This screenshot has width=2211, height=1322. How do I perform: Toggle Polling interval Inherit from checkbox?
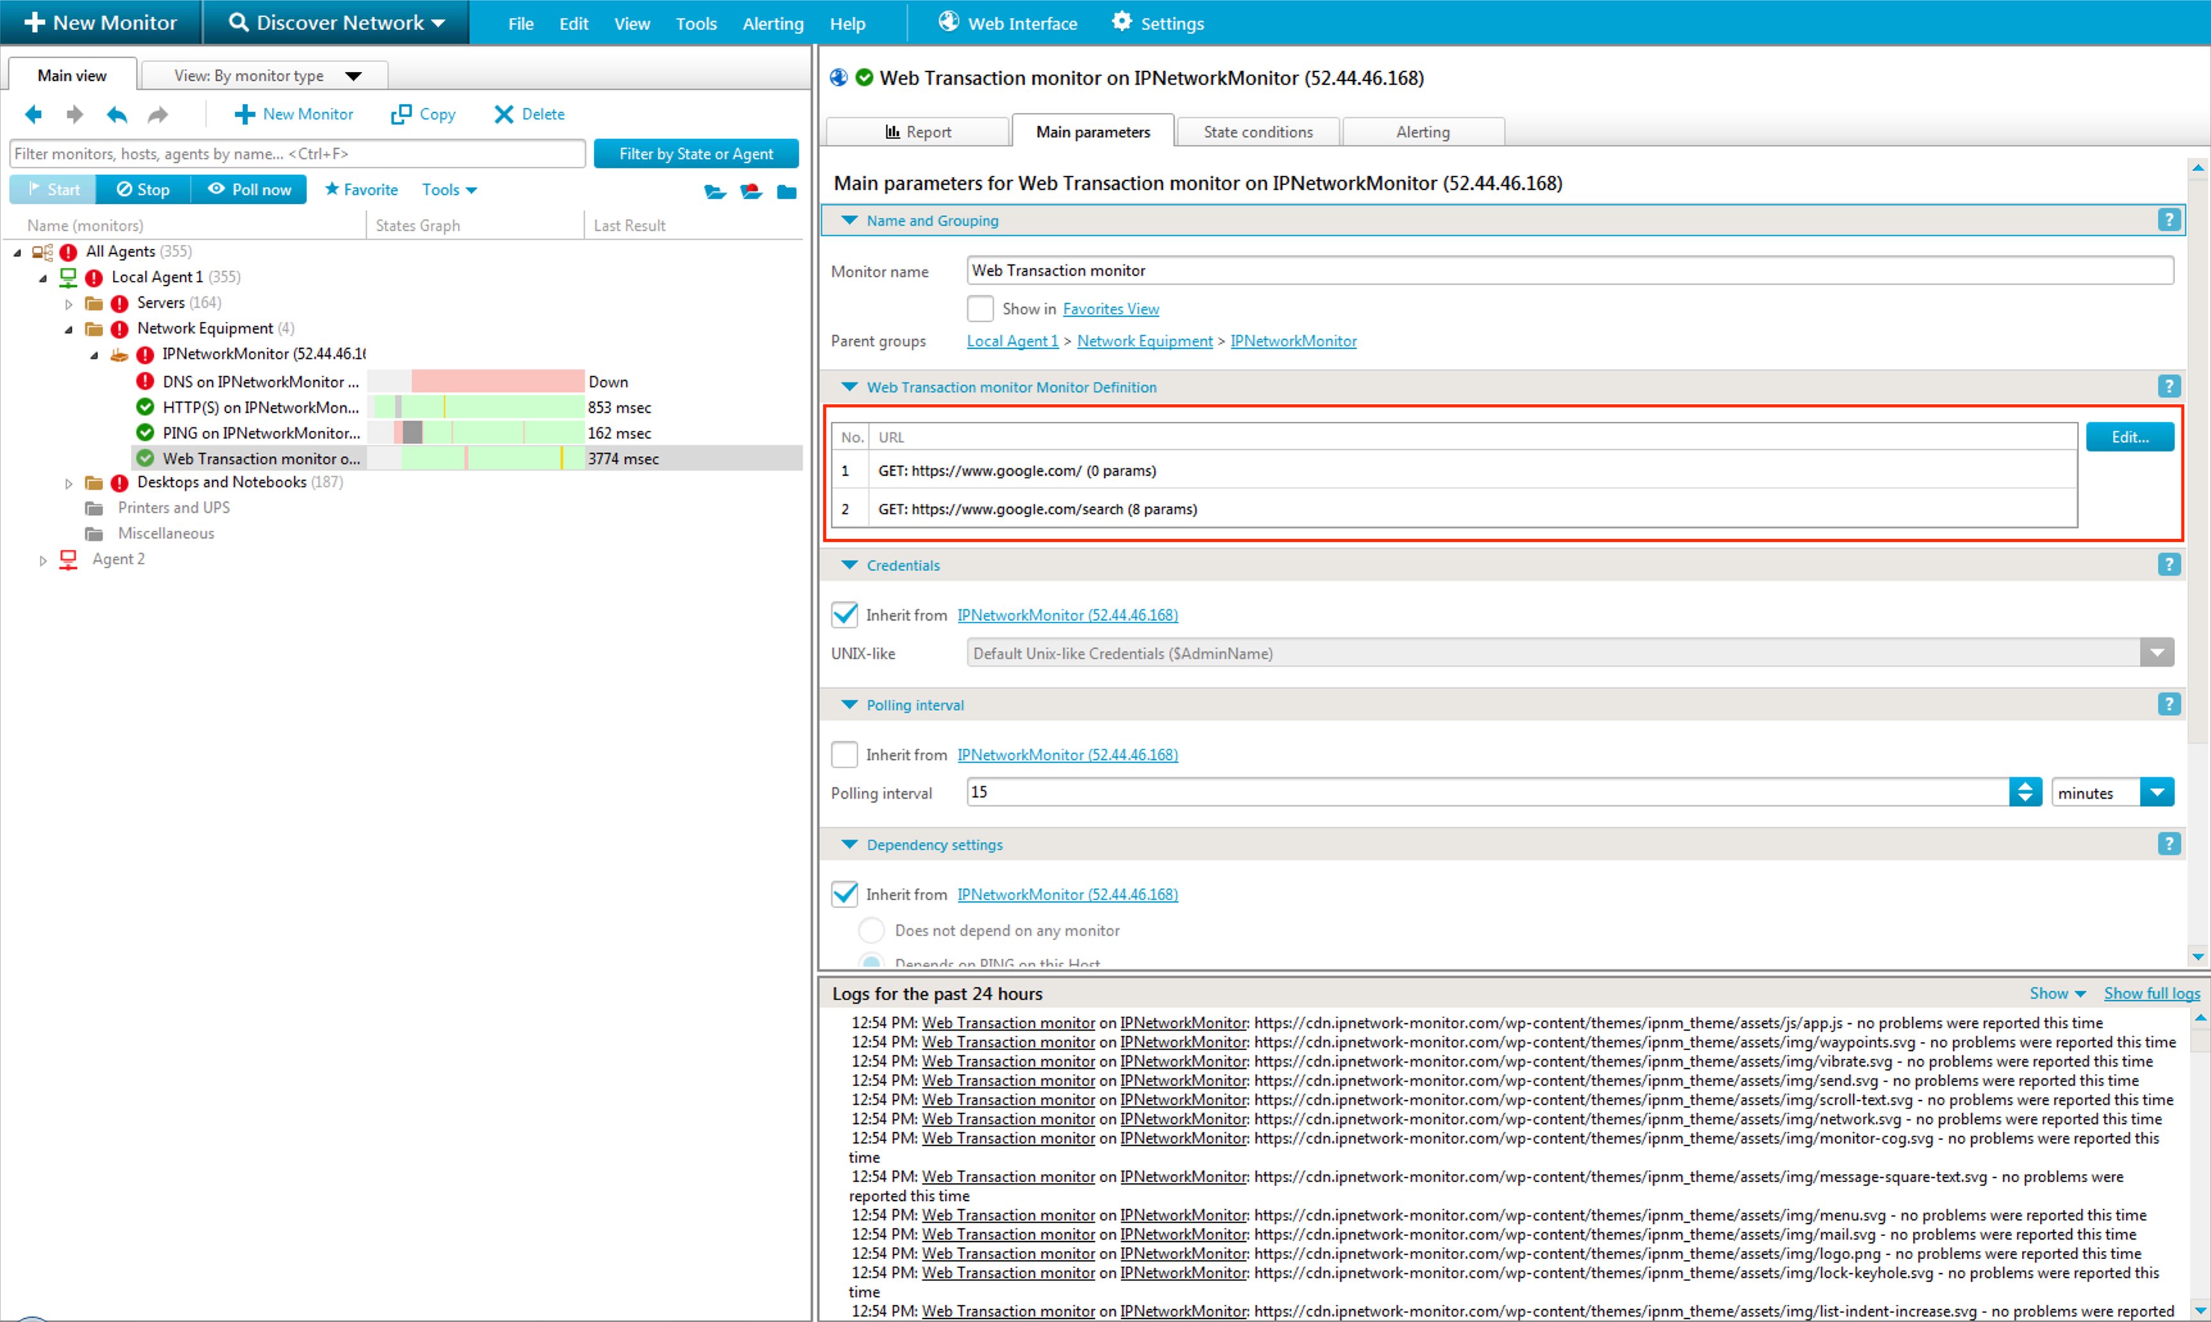[x=845, y=755]
